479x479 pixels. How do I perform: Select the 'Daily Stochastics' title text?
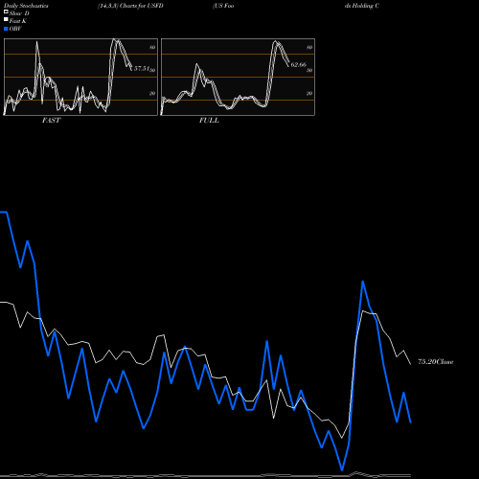[26, 6]
